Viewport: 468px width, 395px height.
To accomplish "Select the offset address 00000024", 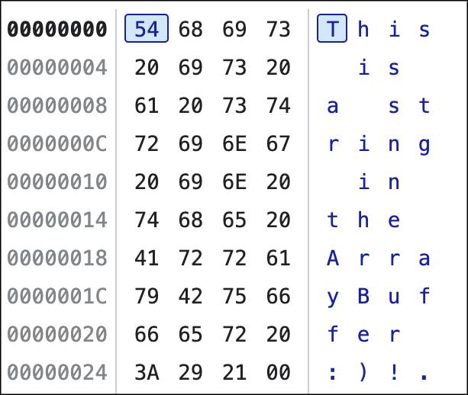I will click(x=57, y=372).
